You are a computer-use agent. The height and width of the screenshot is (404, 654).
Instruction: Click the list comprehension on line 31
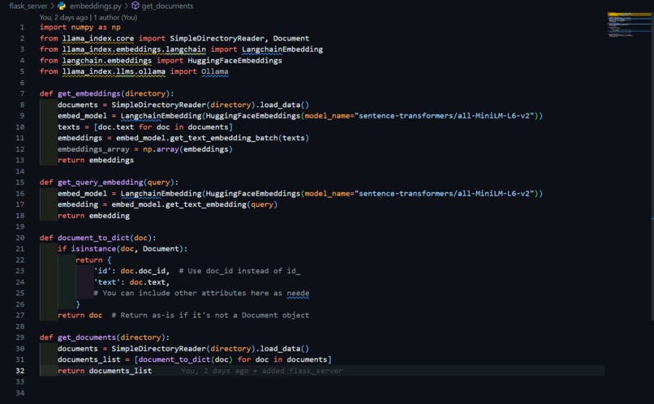point(233,359)
